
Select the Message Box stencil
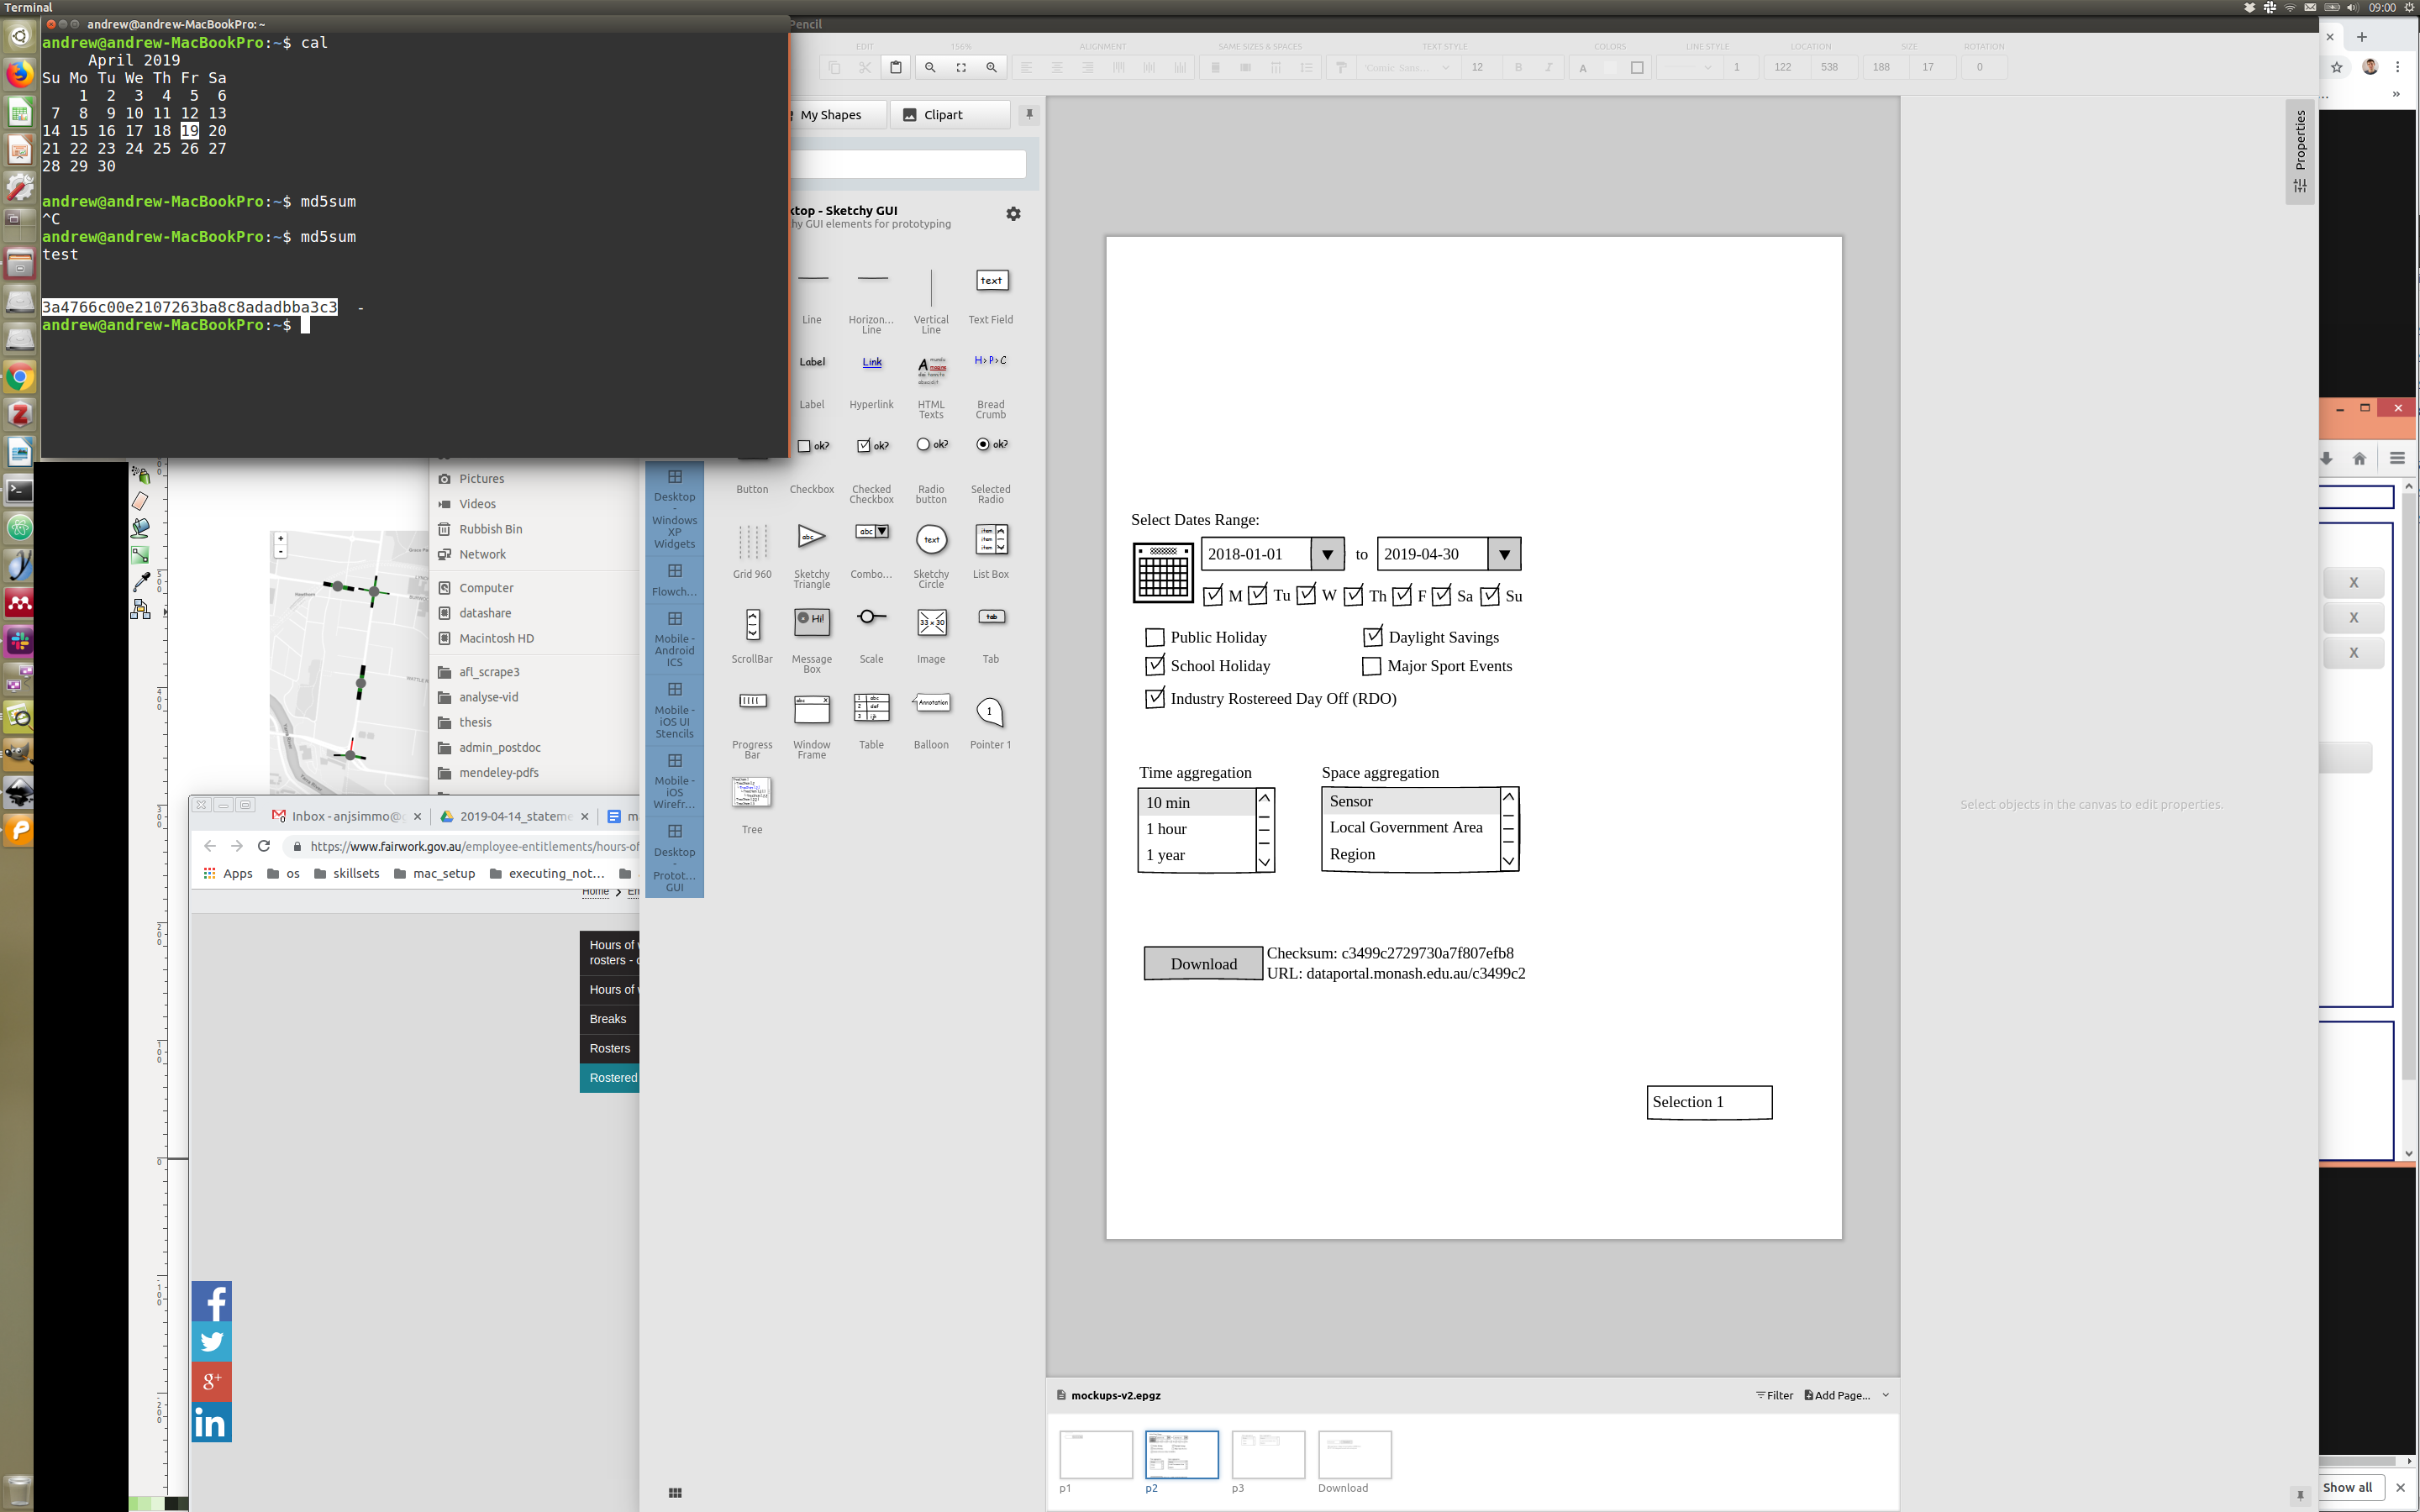[x=811, y=622]
